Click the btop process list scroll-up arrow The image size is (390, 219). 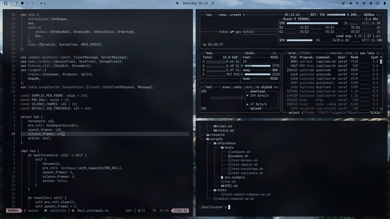tap(381, 57)
